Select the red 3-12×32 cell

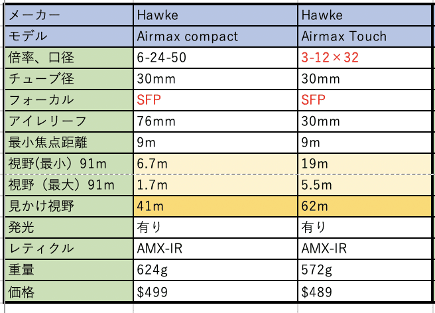[365, 57]
